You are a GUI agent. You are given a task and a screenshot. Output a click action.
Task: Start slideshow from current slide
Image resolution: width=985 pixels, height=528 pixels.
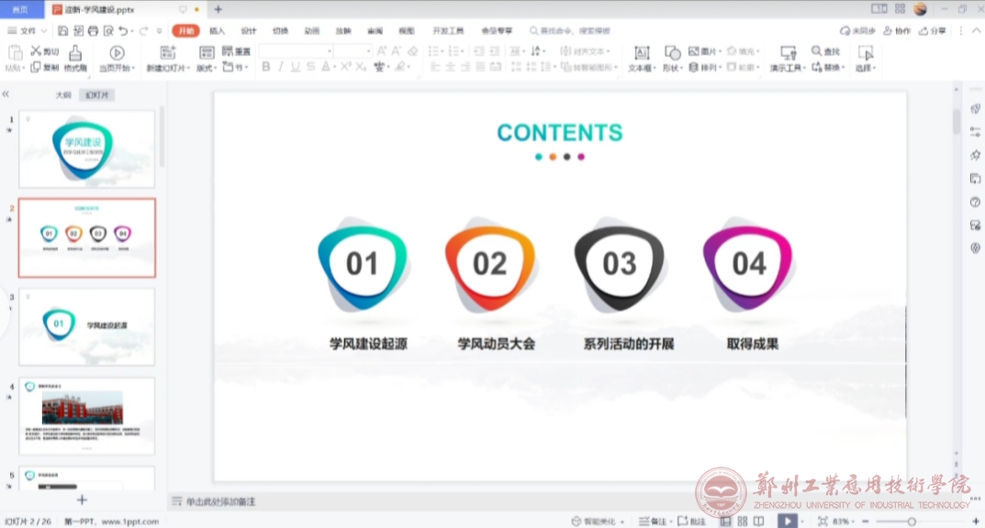[117, 53]
